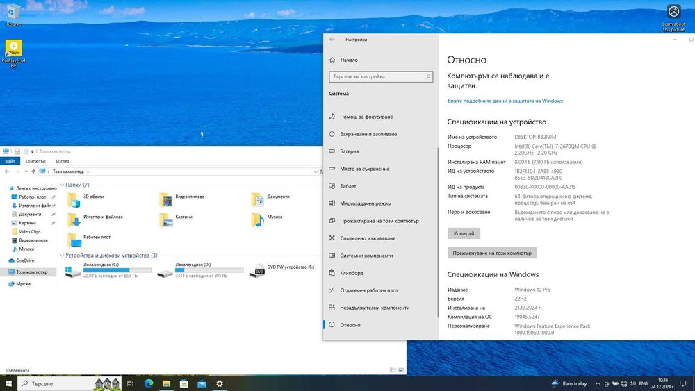Open the PotPlayer 64 bit desktop shortcut
The height and width of the screenshot is (391, 695).
13,48
